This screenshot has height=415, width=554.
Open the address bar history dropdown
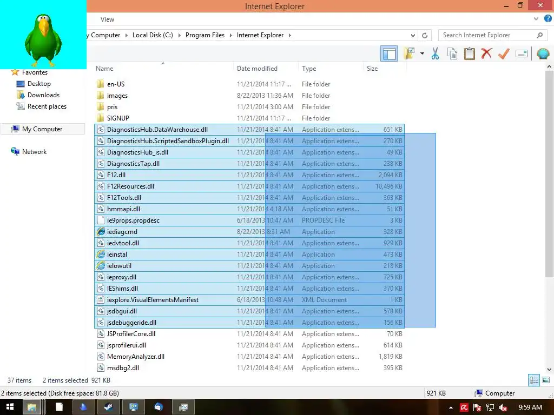tap(413, 35)
